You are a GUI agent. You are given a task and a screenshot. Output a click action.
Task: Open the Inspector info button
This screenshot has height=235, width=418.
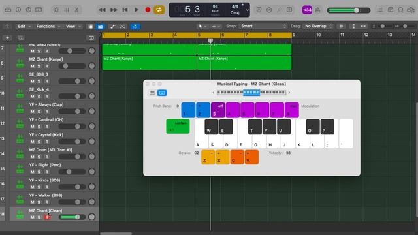[x=18, y=10]
